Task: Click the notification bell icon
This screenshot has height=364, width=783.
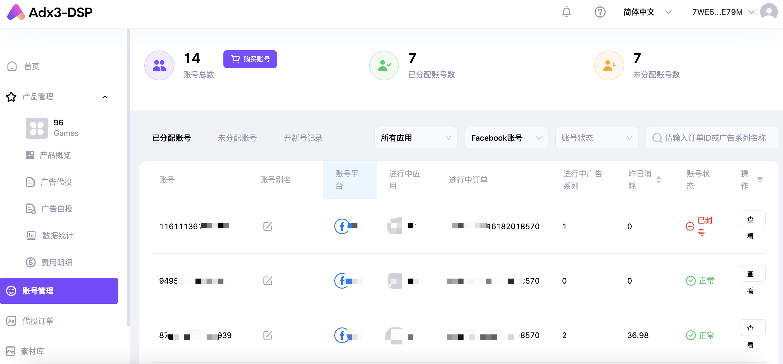Action: [x=566, y=12]
